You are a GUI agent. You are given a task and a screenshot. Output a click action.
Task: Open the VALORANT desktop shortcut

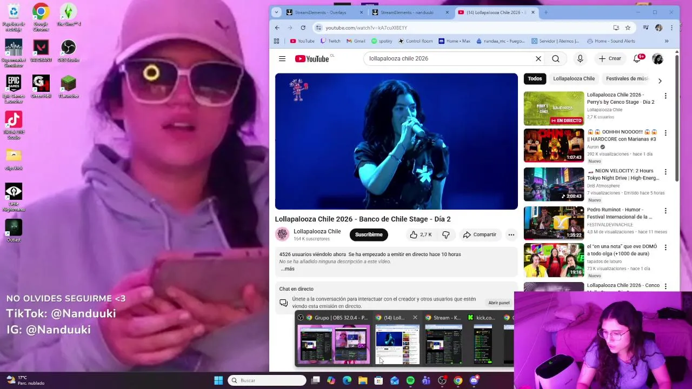point(41,51)
